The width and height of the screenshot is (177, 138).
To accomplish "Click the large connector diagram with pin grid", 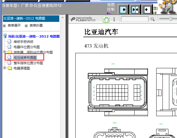I will point(118,92).
